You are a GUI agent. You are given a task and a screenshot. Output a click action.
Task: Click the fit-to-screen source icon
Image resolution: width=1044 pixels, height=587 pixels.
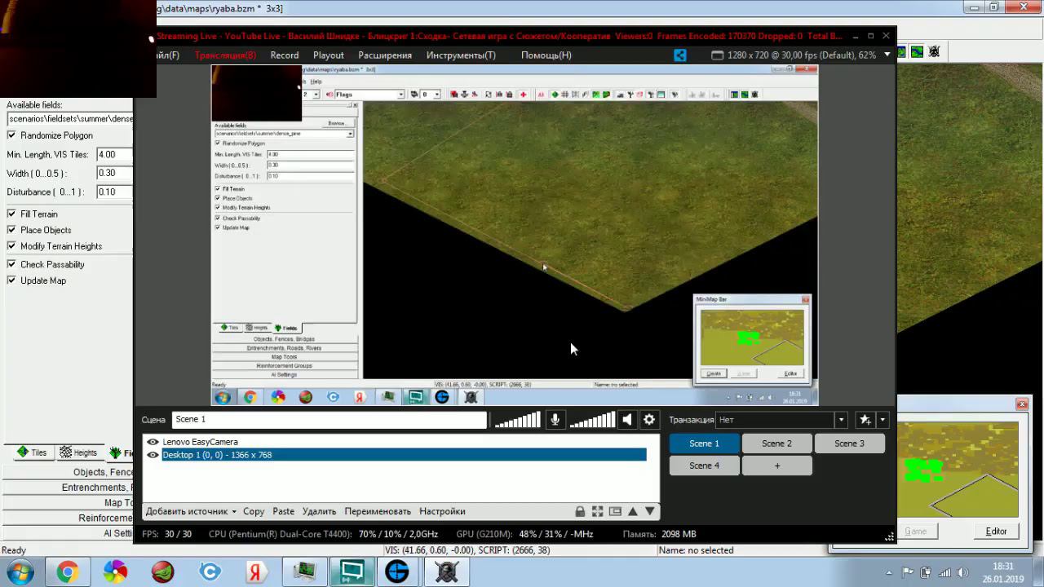pyautogui.click(x=598, y=511)
